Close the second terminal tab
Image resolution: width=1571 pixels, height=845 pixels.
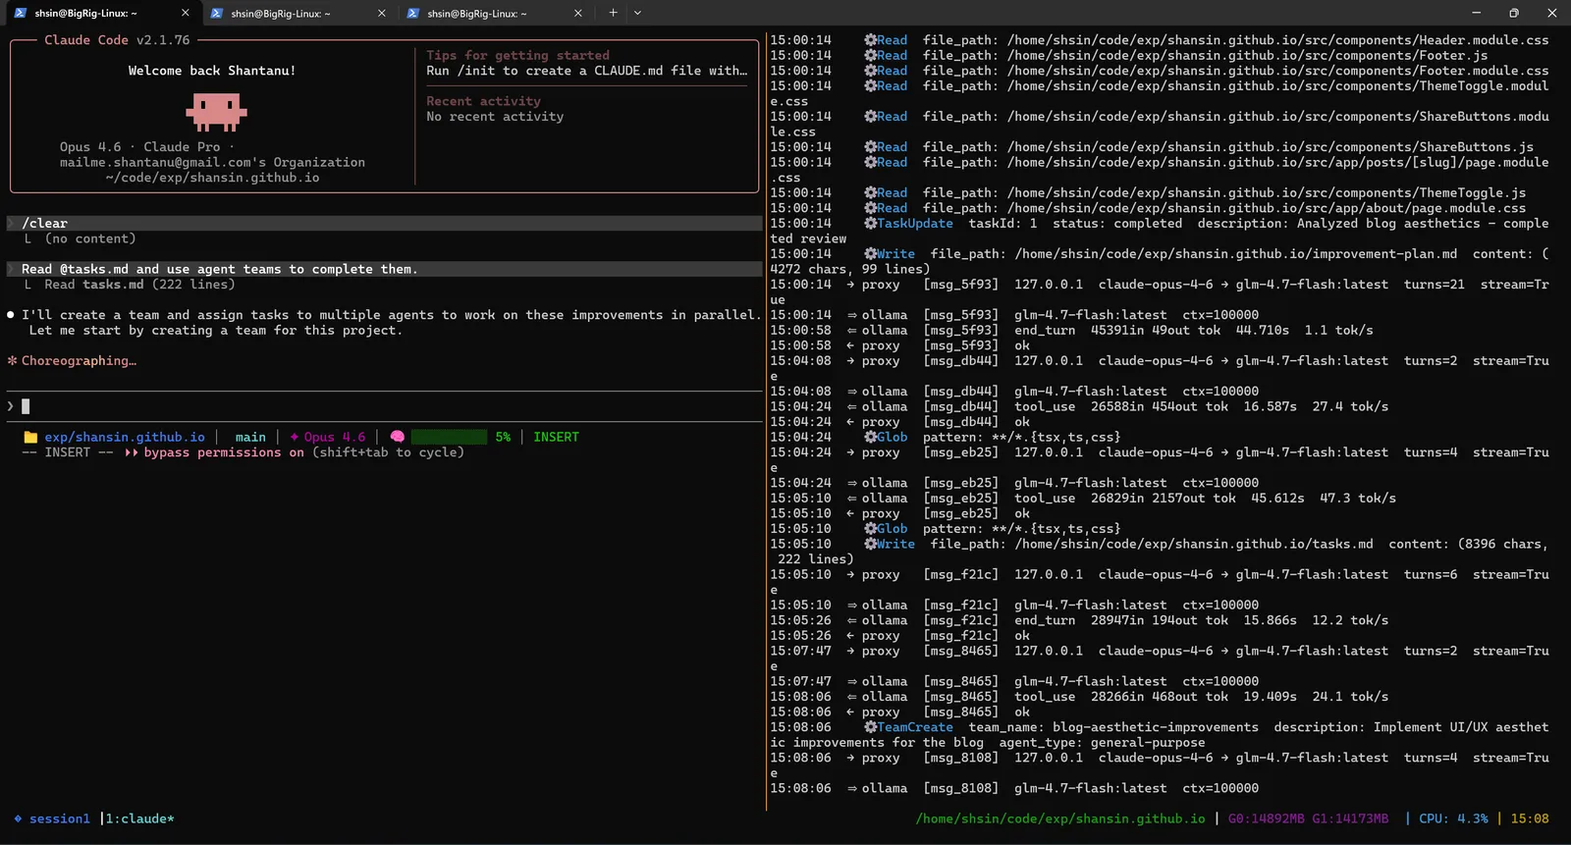[x=382, y=13]
